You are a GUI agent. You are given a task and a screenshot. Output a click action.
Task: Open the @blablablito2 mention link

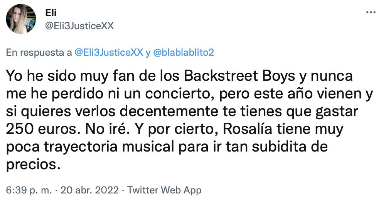183,53
